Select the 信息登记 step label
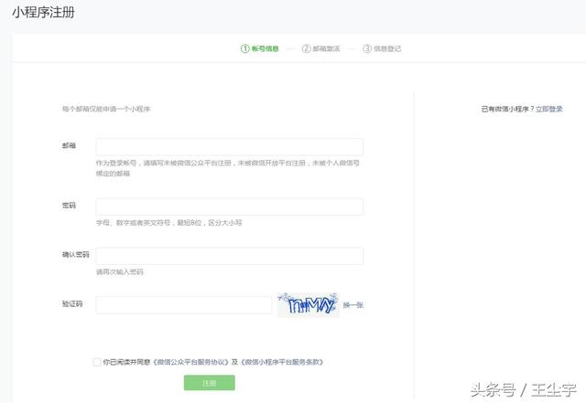The height and width of the screenshot is (403, 586). pyautogui.click(x=387, y=48)
